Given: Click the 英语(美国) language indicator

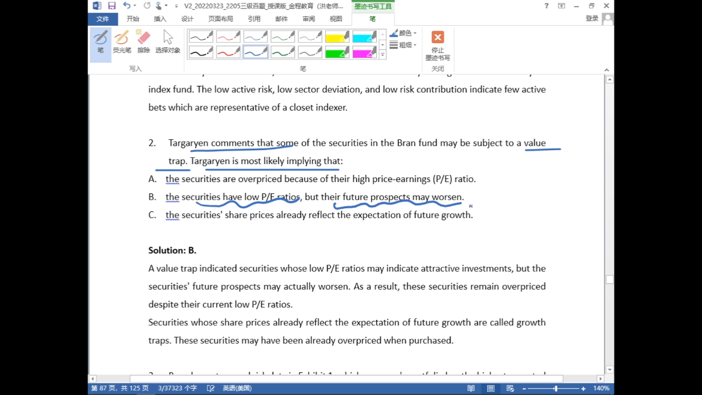Looking at the screenshot, I should [x=237, y=388].
